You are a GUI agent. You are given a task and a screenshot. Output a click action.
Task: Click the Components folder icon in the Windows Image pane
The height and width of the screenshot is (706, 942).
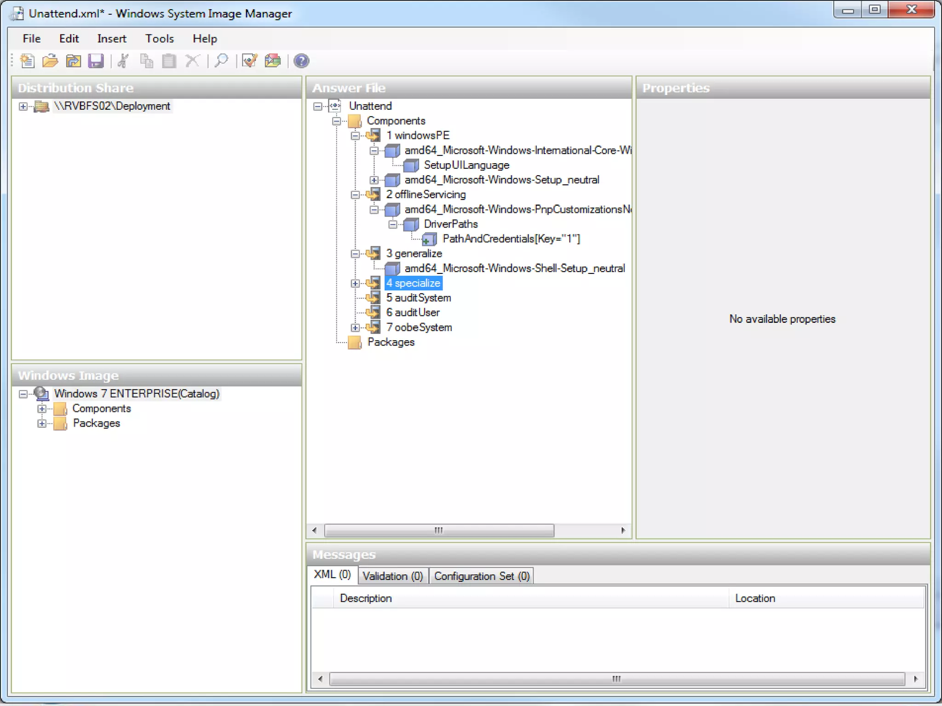pyautogui.click(x=60, y=409)
